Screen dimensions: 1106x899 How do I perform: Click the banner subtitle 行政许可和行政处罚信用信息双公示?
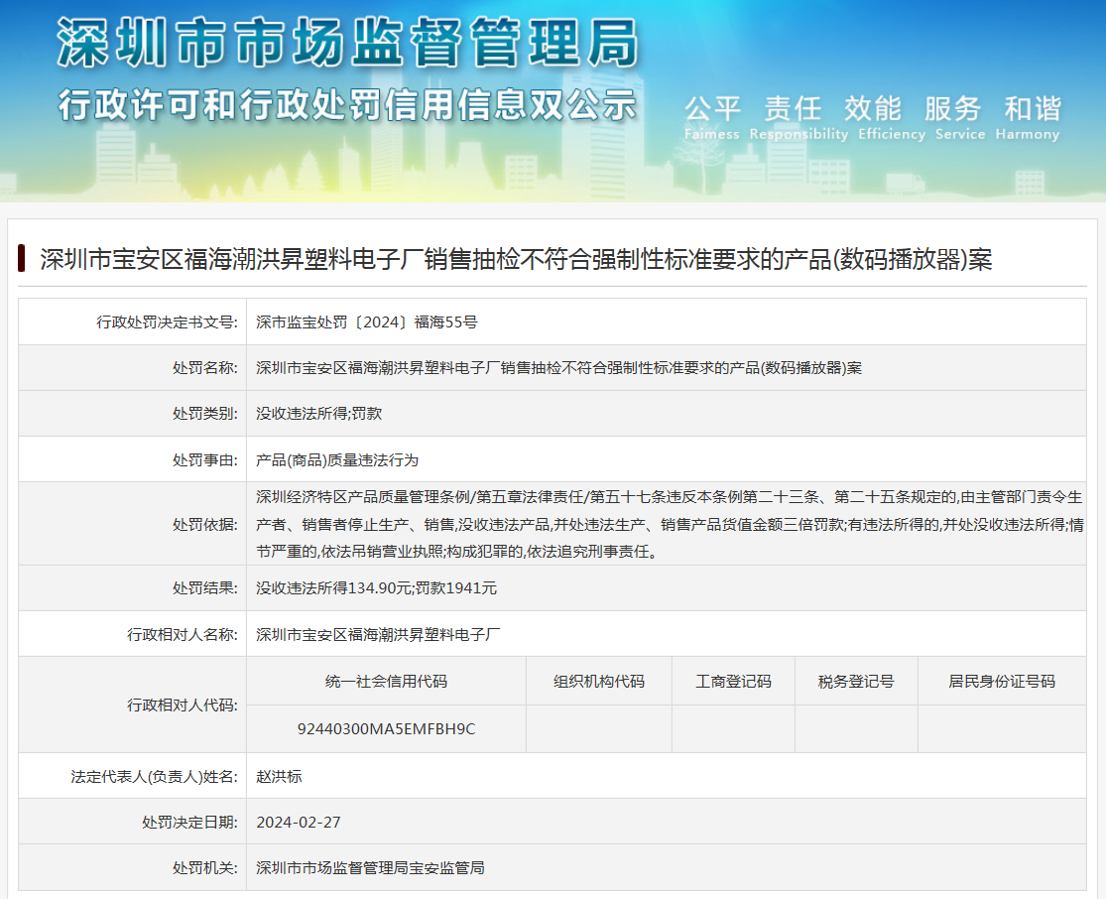pyautogui.click(x=347, y=105)
